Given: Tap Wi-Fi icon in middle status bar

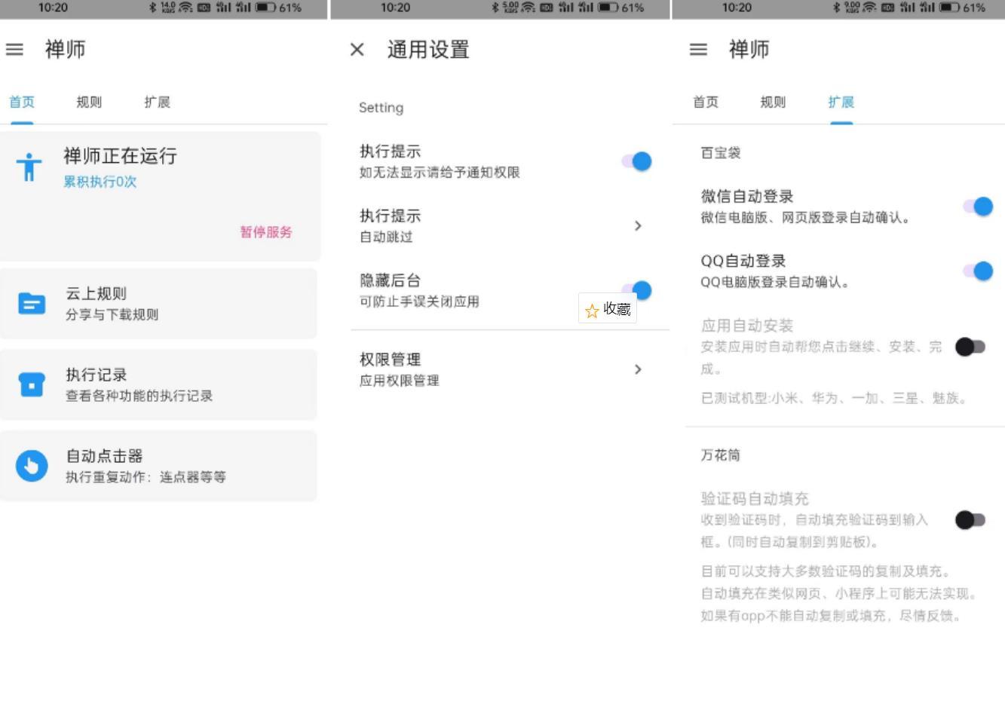Looking at the screenshot, I should pyautogui.click(x=529, y=8).
